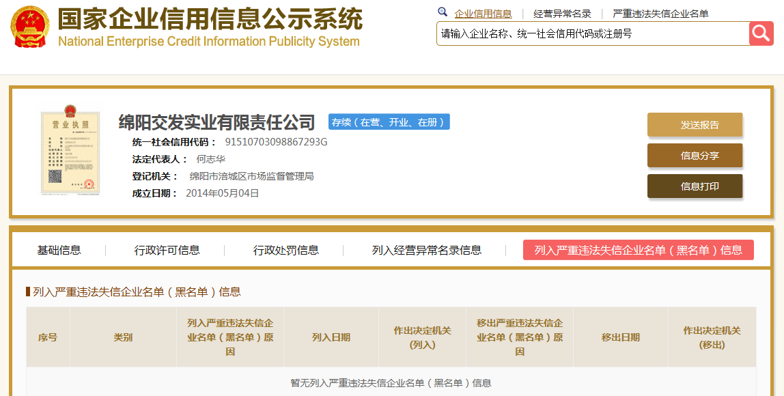Click the 序号 column header
784x396 pixels.
pos(48,337)
